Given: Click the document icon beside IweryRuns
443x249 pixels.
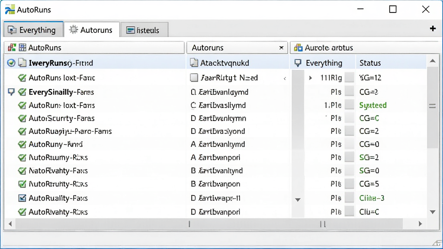Looking at the screenshot, I should coord(22,63).
